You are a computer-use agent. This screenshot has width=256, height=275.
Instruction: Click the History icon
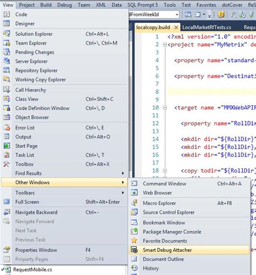coord(134,268)
